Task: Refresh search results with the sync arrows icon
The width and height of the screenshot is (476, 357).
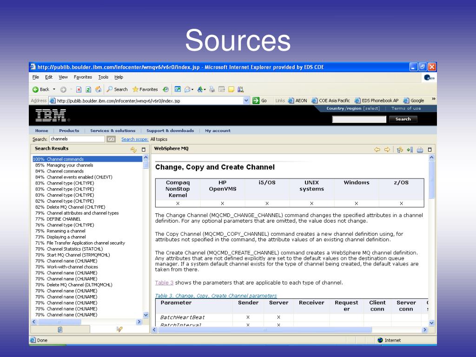Action: click(x=133, y=149)
